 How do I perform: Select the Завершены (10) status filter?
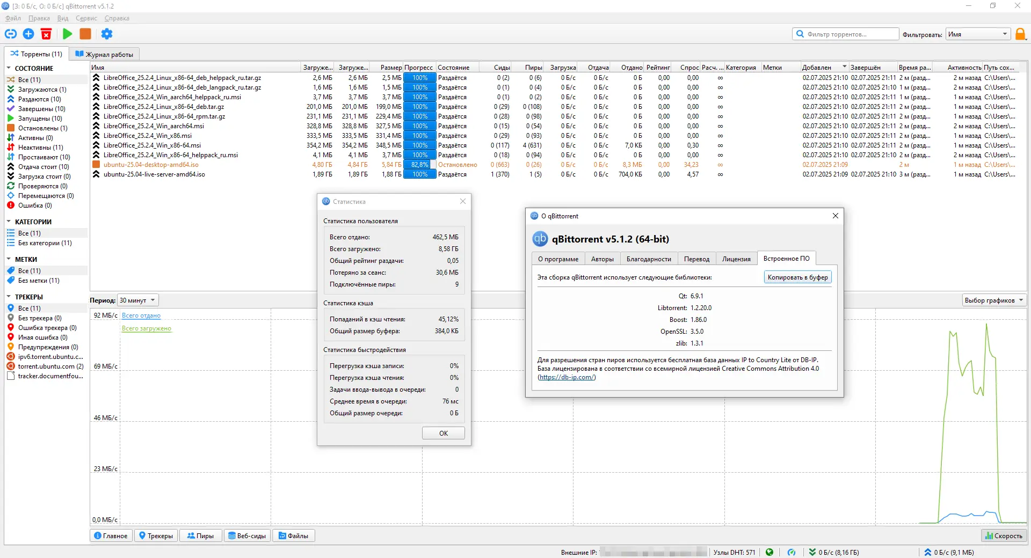click(x=42, y=109)
